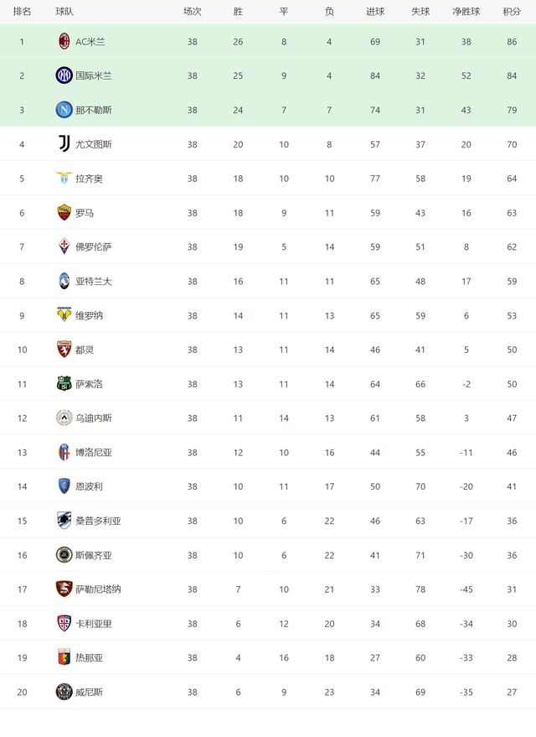Click the 佛罗伦萨 club crest icon
Screen dimensions: 536x737
click(64, 247)
